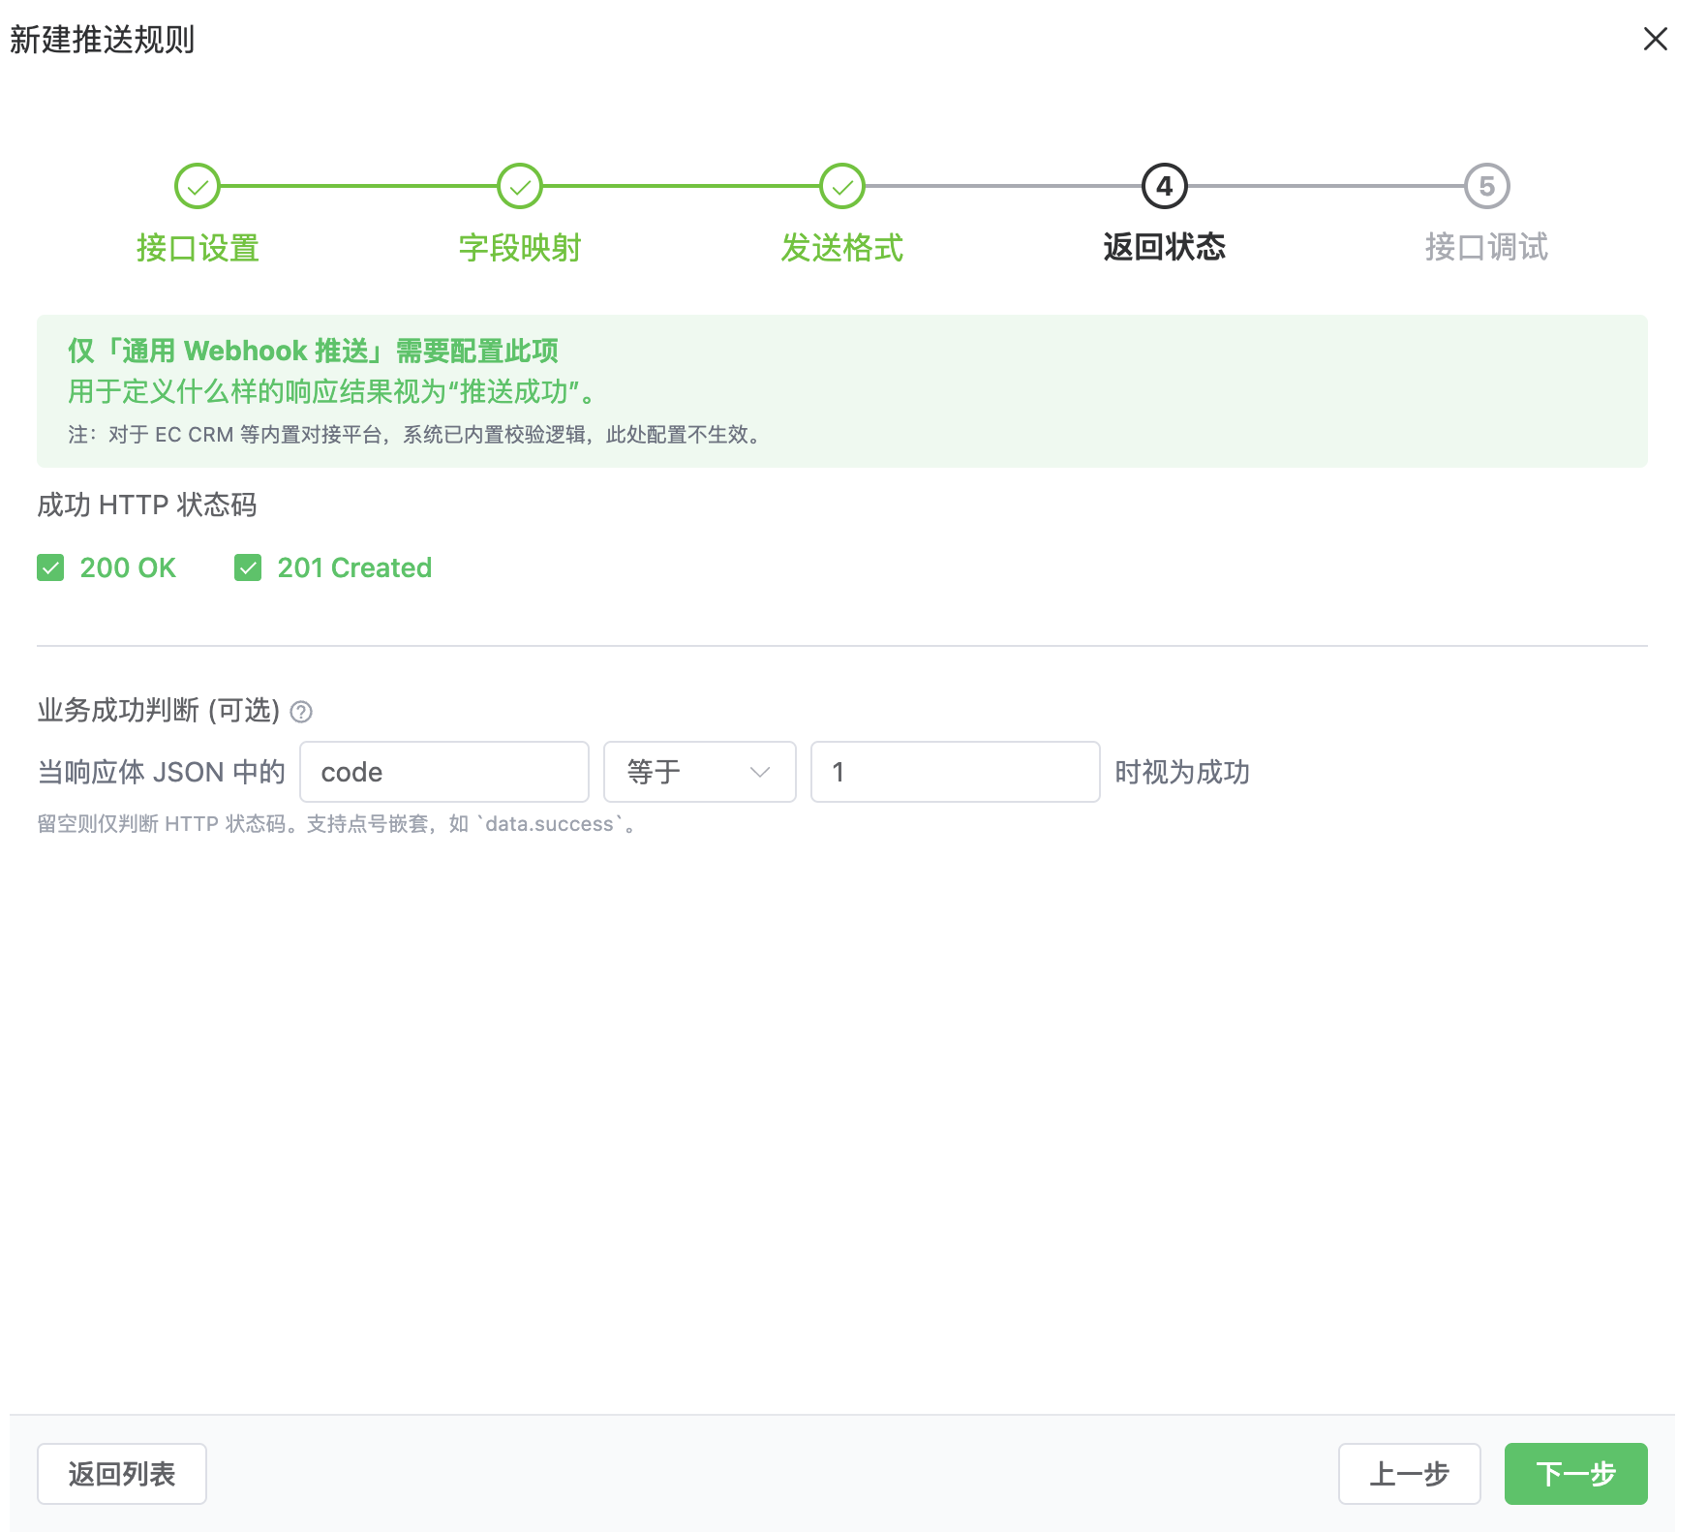
Task: Switch to the 字段映射 step label
Action: tap(520, 248)
